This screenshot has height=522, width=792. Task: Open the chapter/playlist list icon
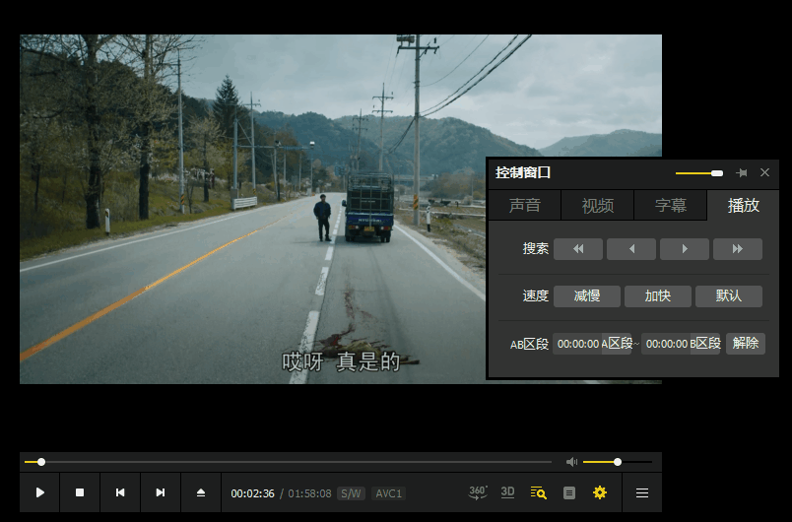point(569,492)
